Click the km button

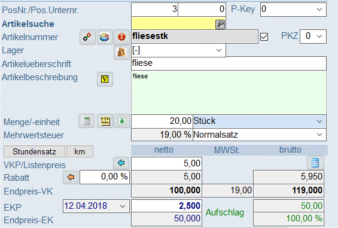(80, 151)
